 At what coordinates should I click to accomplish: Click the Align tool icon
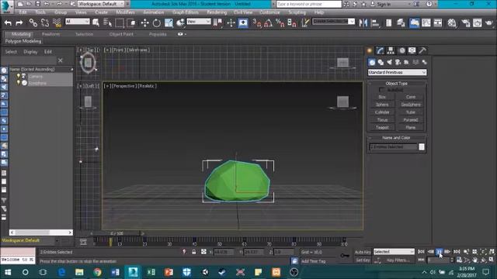point(375,22)
